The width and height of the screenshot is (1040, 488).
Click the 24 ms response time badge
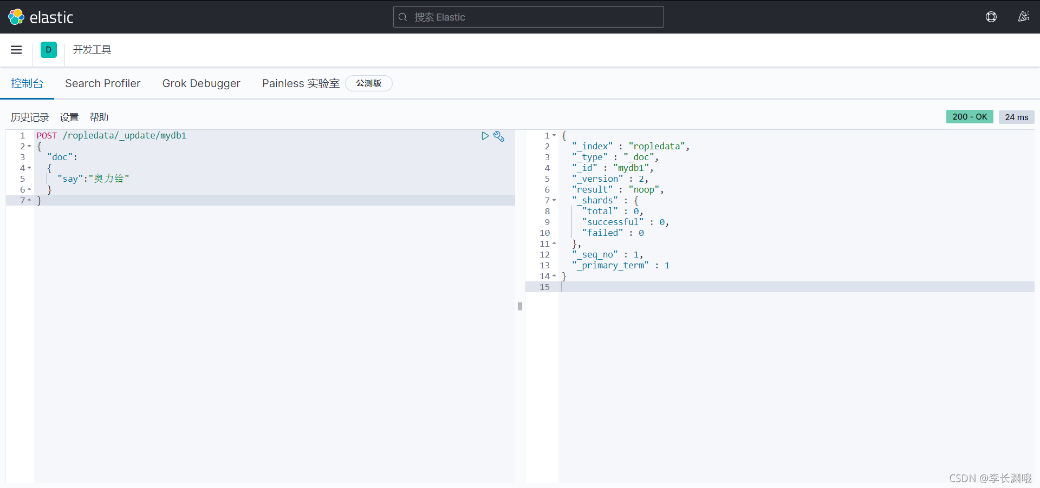click(1017, 117)
